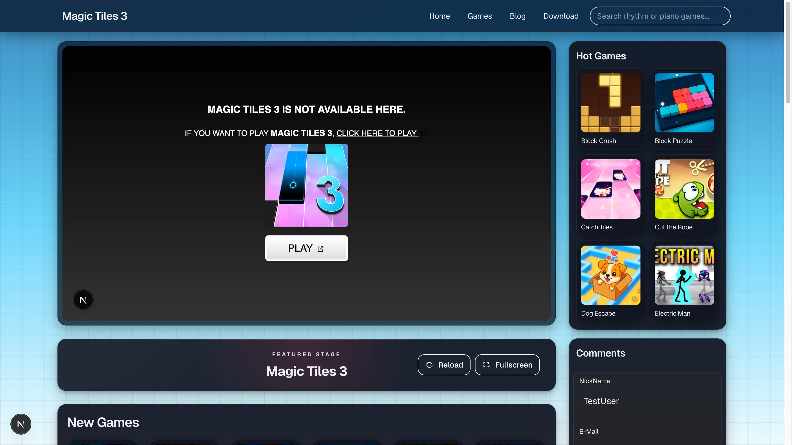Select Blog in the navigation bar
The width and height of the screenshot is (792, 445).
point(518,16)
